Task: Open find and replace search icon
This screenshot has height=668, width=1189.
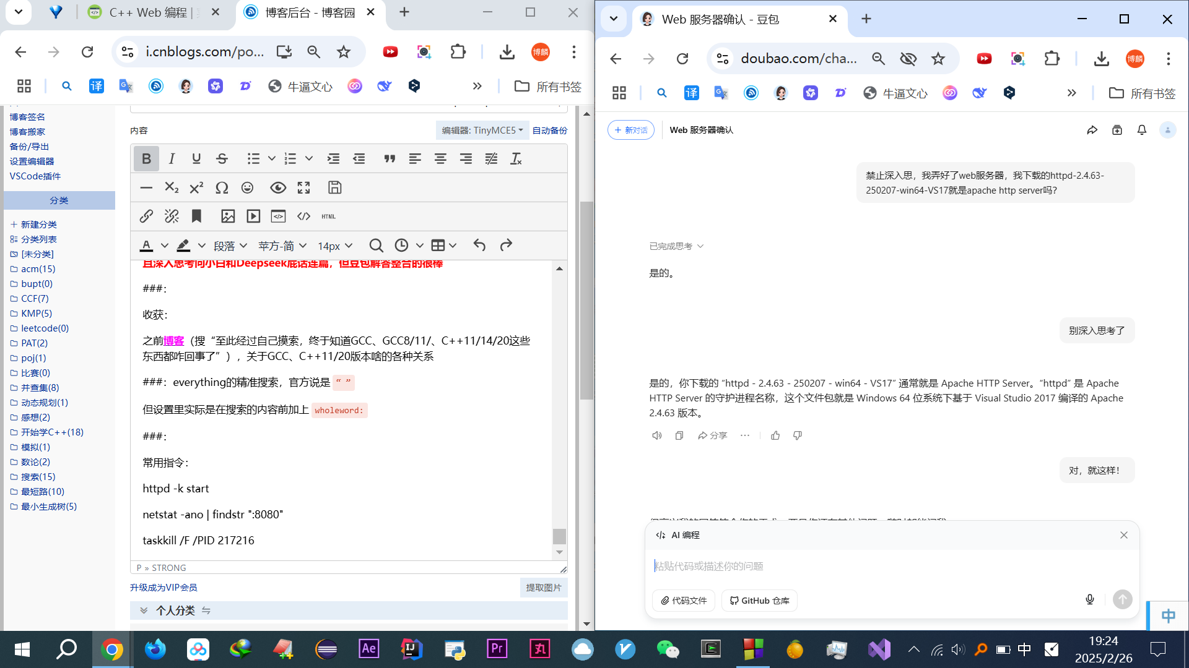Action: [x=376, y=246]
